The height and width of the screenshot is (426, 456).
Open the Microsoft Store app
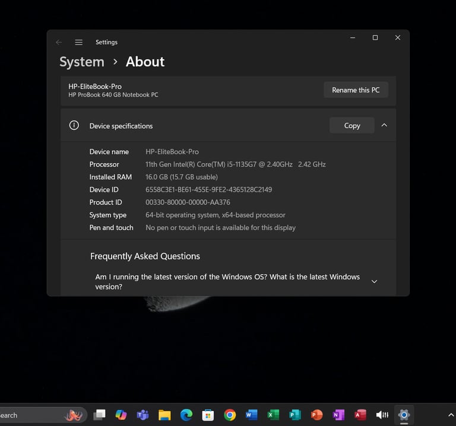point(208,415)
